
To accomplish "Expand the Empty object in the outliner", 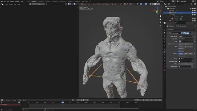I will tap(168, 15).
